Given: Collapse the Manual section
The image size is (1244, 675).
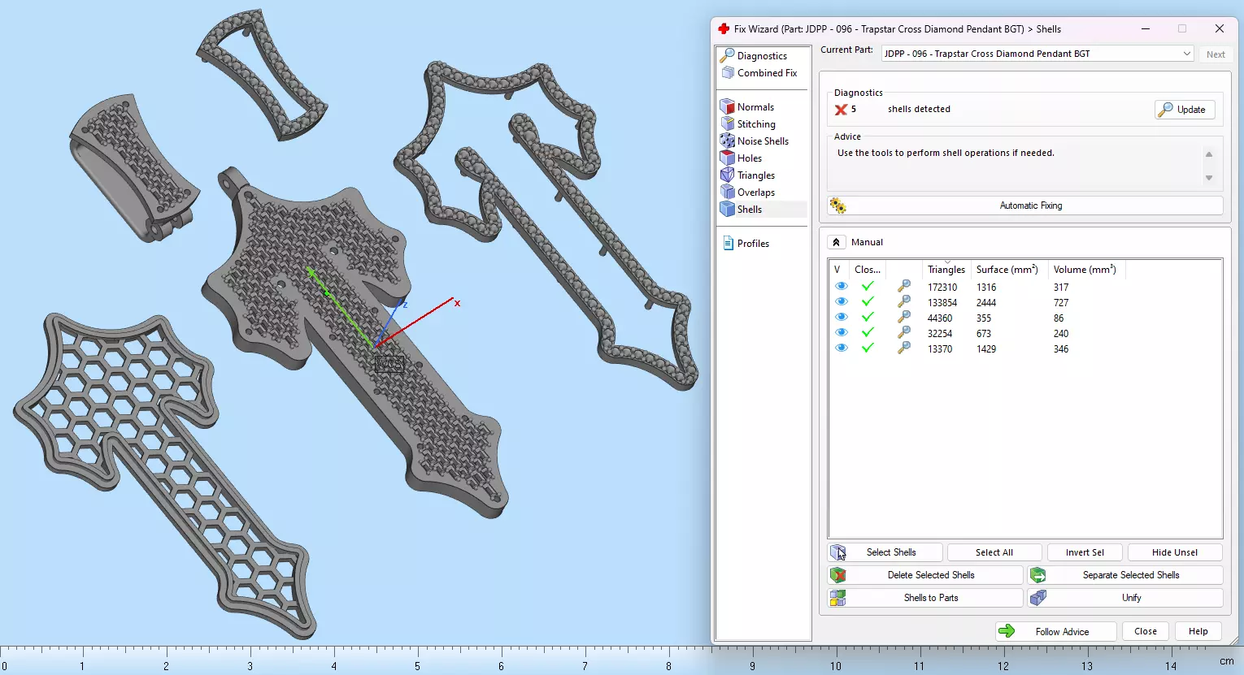Looking at the screenshot, I should [x=836, y=242].
